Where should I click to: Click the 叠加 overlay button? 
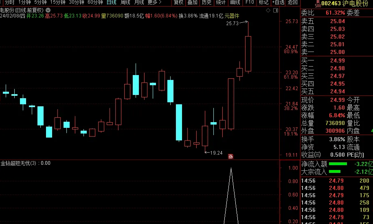point(193,2)
